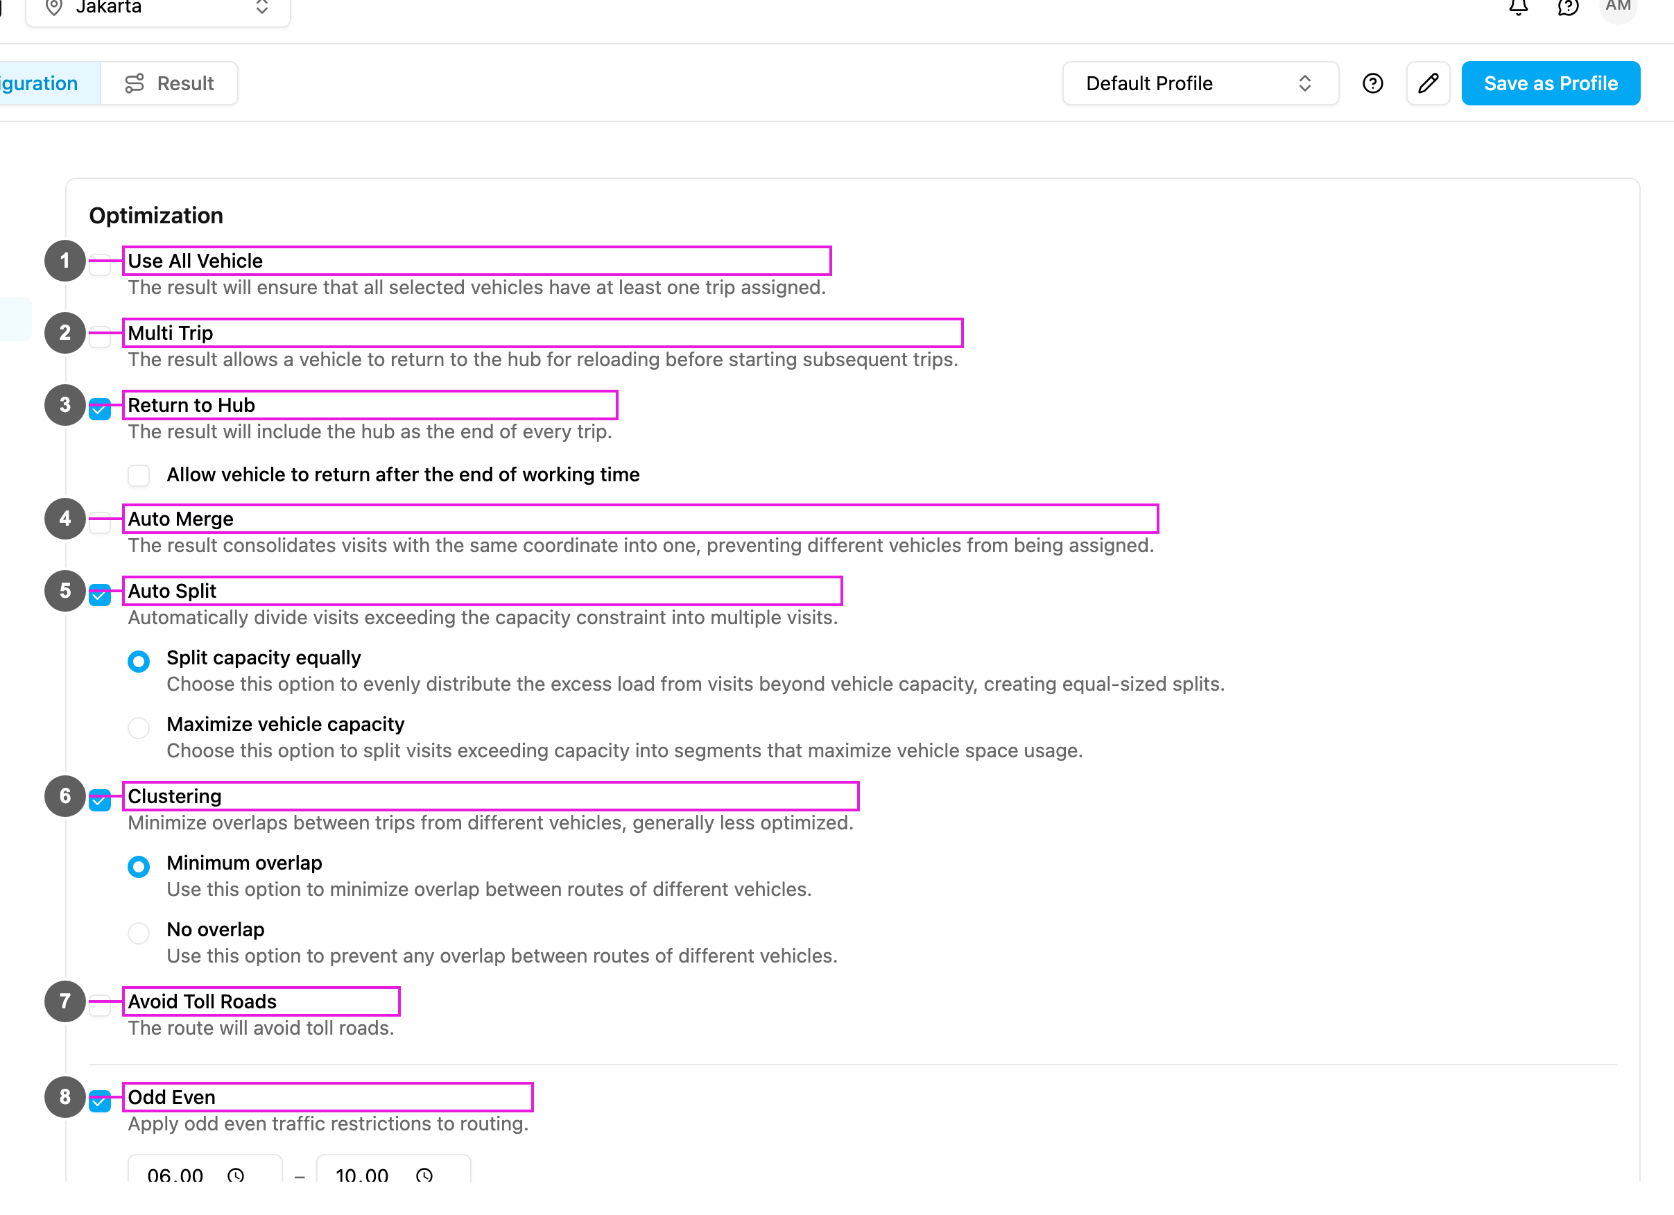This screenshot has width=1674, height=1215.
Task: Click the location pin icon beside Jakarta
Action: coord(54,8)
